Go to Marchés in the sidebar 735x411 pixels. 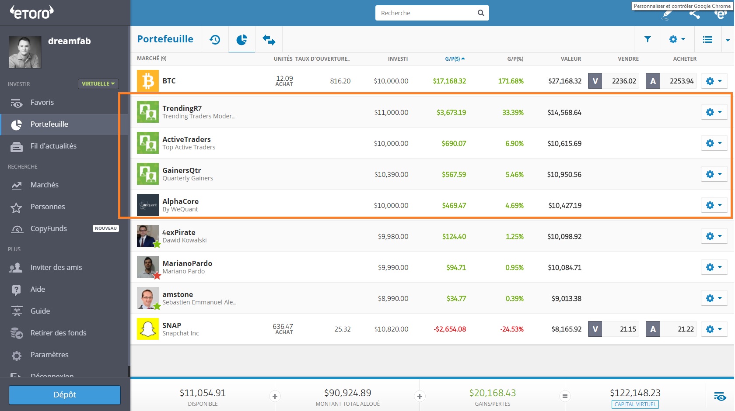tap(44, 185)
